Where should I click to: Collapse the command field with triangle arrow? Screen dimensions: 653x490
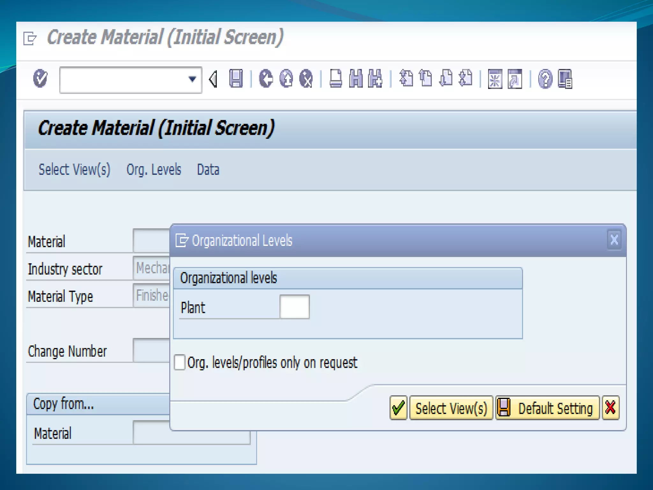[x=213, y=79]
